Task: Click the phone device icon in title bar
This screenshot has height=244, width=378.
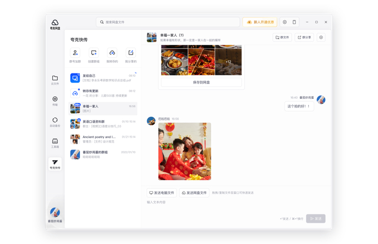Action: pyautogui.click(x=294, y=22)
